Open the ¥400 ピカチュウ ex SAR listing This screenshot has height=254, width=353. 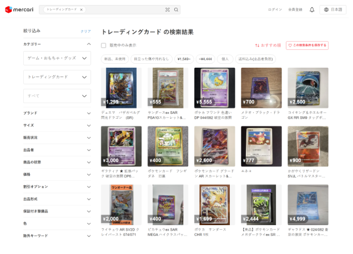click(168, 205)
